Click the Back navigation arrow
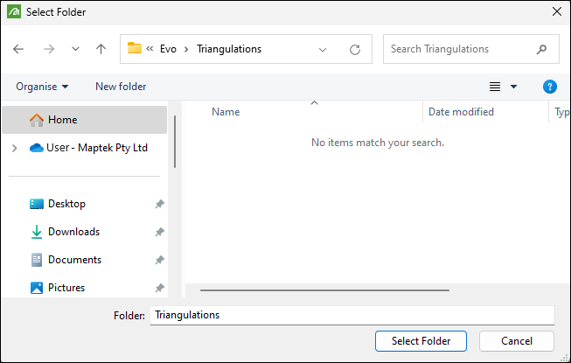Screen dimensions: 571x363 pyautogui.click(x=19, y=49)
